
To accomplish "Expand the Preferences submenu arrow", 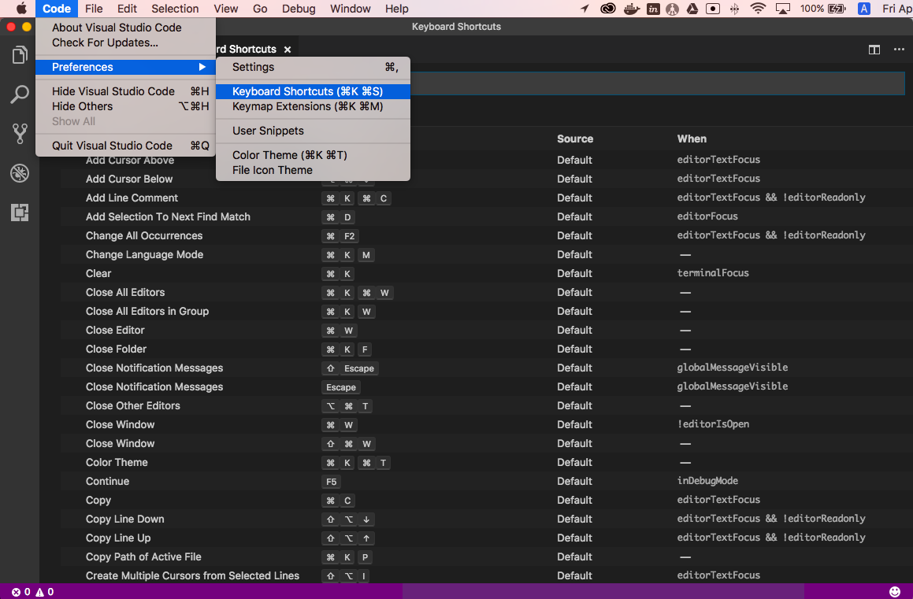I will click(x=202, y=67).
